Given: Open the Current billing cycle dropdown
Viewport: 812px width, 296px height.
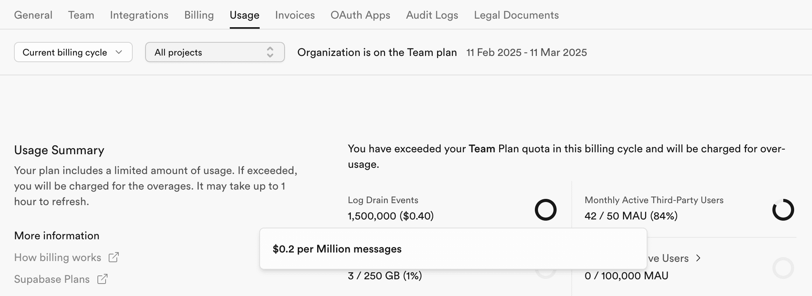Looking at the screenshot, I should point(73,52).
